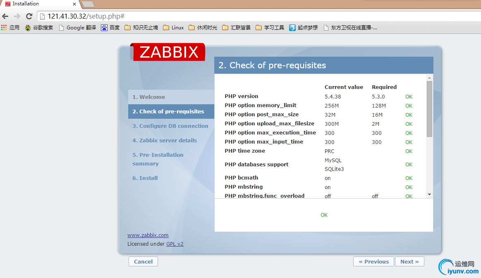Click the 300M upload_max_filesize value
The height and width of the screenshot is (278, 481).
coord(332,124)
